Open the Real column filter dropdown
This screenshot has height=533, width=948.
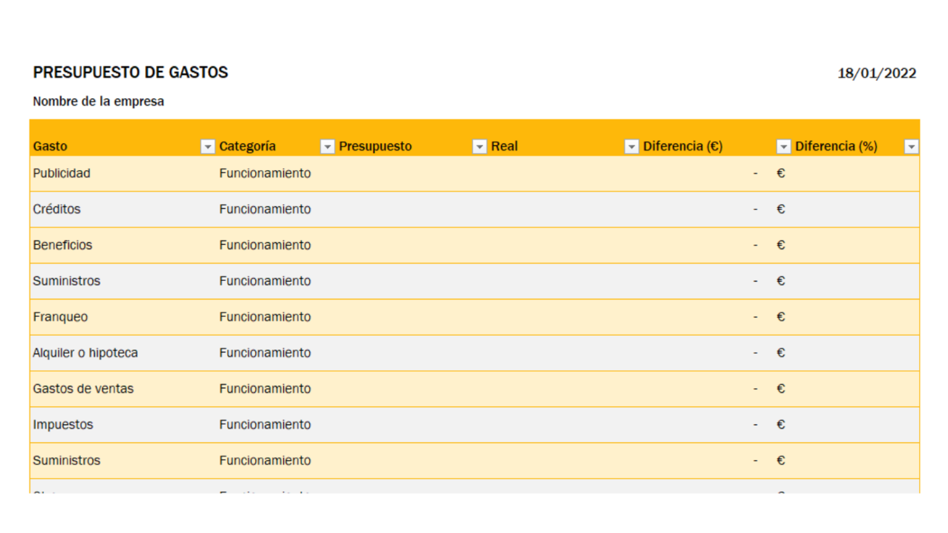pos(631,147)
